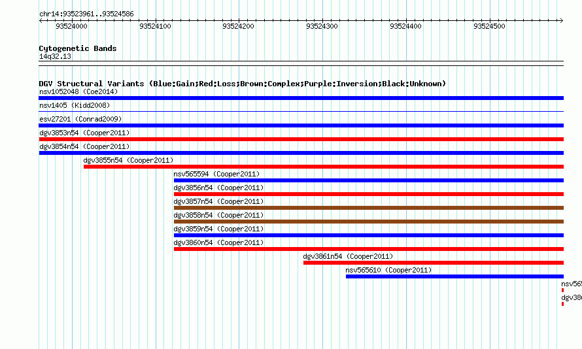The width and height of the screenshot is (582, 349).
Task: Click the right arrowhead of the ruler
Action: [x=562, y=21]
